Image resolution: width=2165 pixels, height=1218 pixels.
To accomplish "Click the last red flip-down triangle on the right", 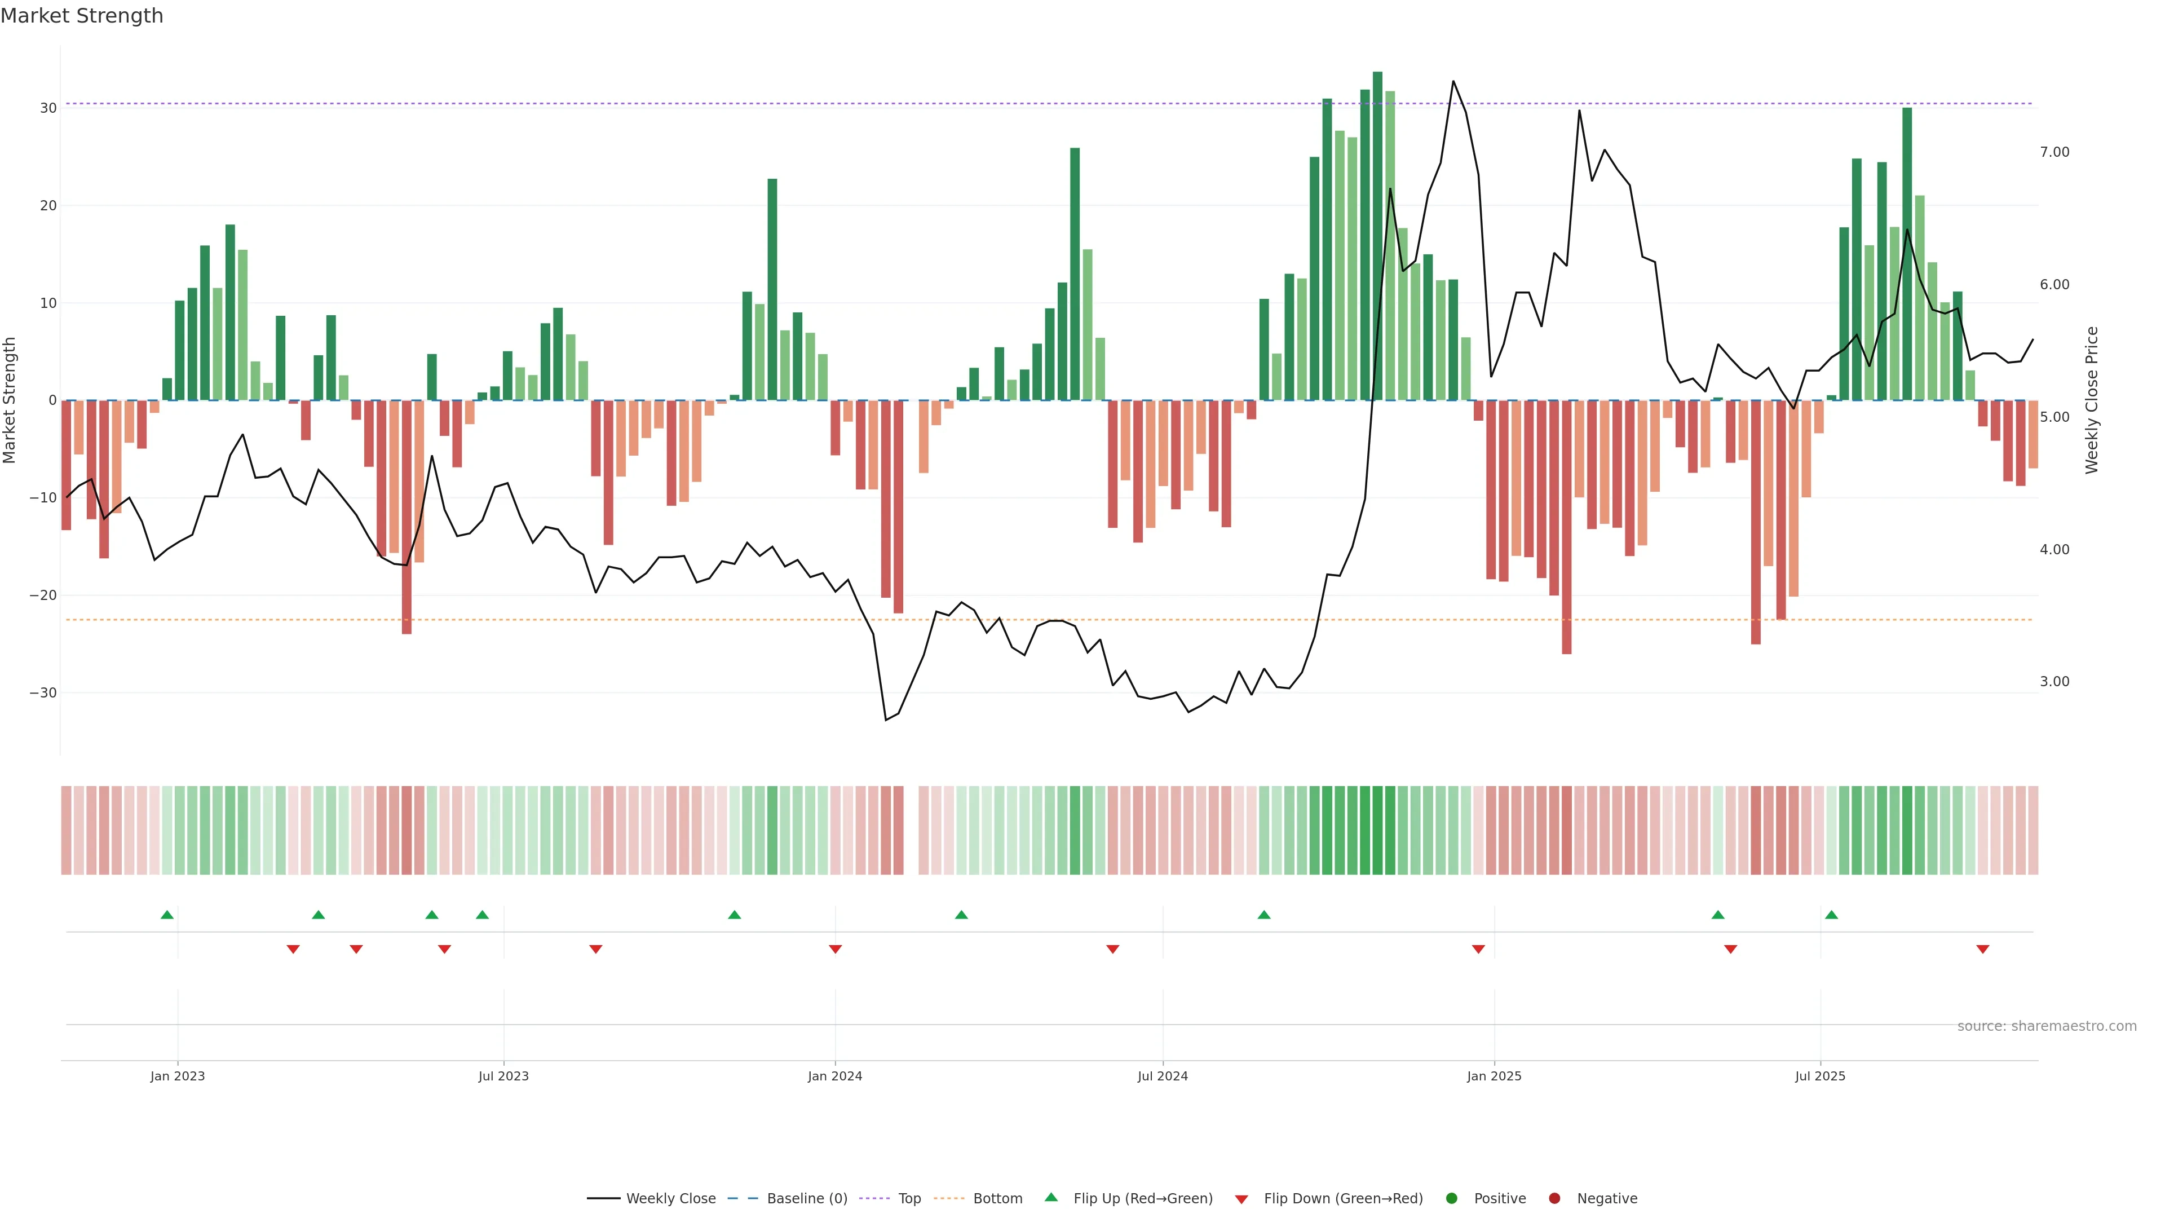I will click(x=1983, y=949).
